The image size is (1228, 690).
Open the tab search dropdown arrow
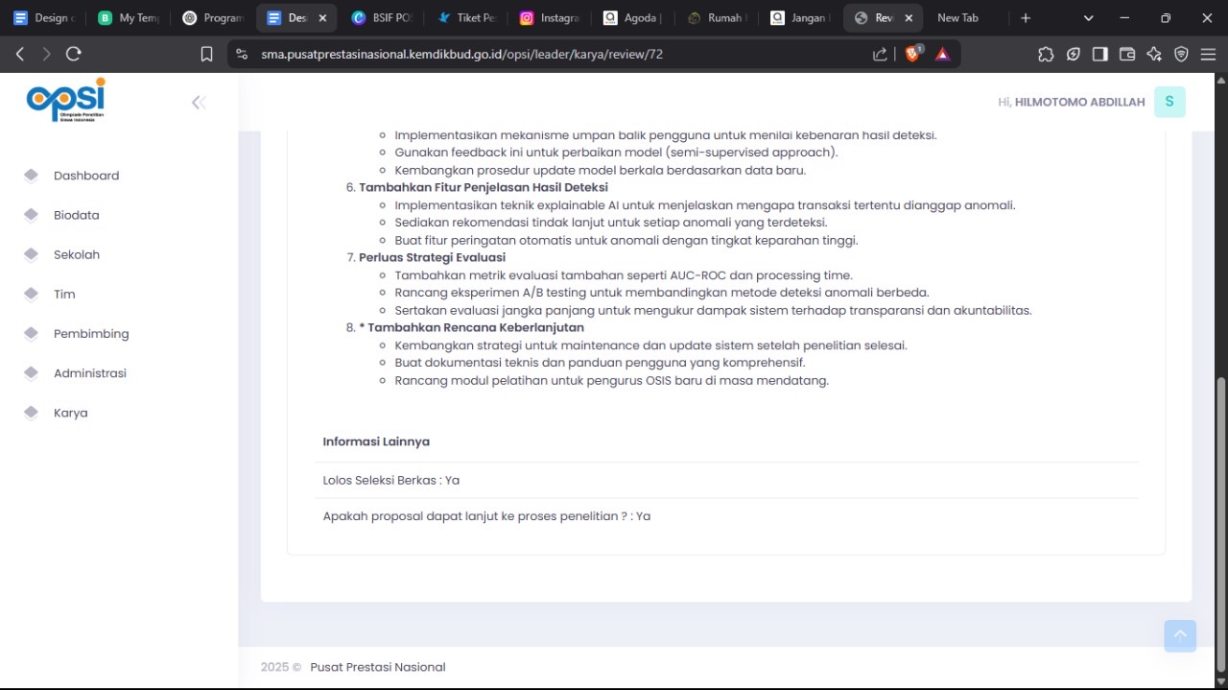tap(1088, 18)
